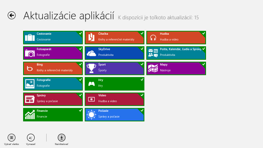This screenshot has height=148, width=263.
Task: Click the Vymazať icon
Action: point(31,138)
